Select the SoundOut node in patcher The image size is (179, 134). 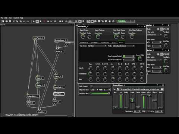(42, 112)
